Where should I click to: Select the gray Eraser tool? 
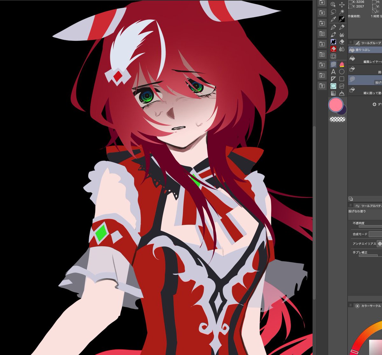pyautogui.click(x=342, y=42)
